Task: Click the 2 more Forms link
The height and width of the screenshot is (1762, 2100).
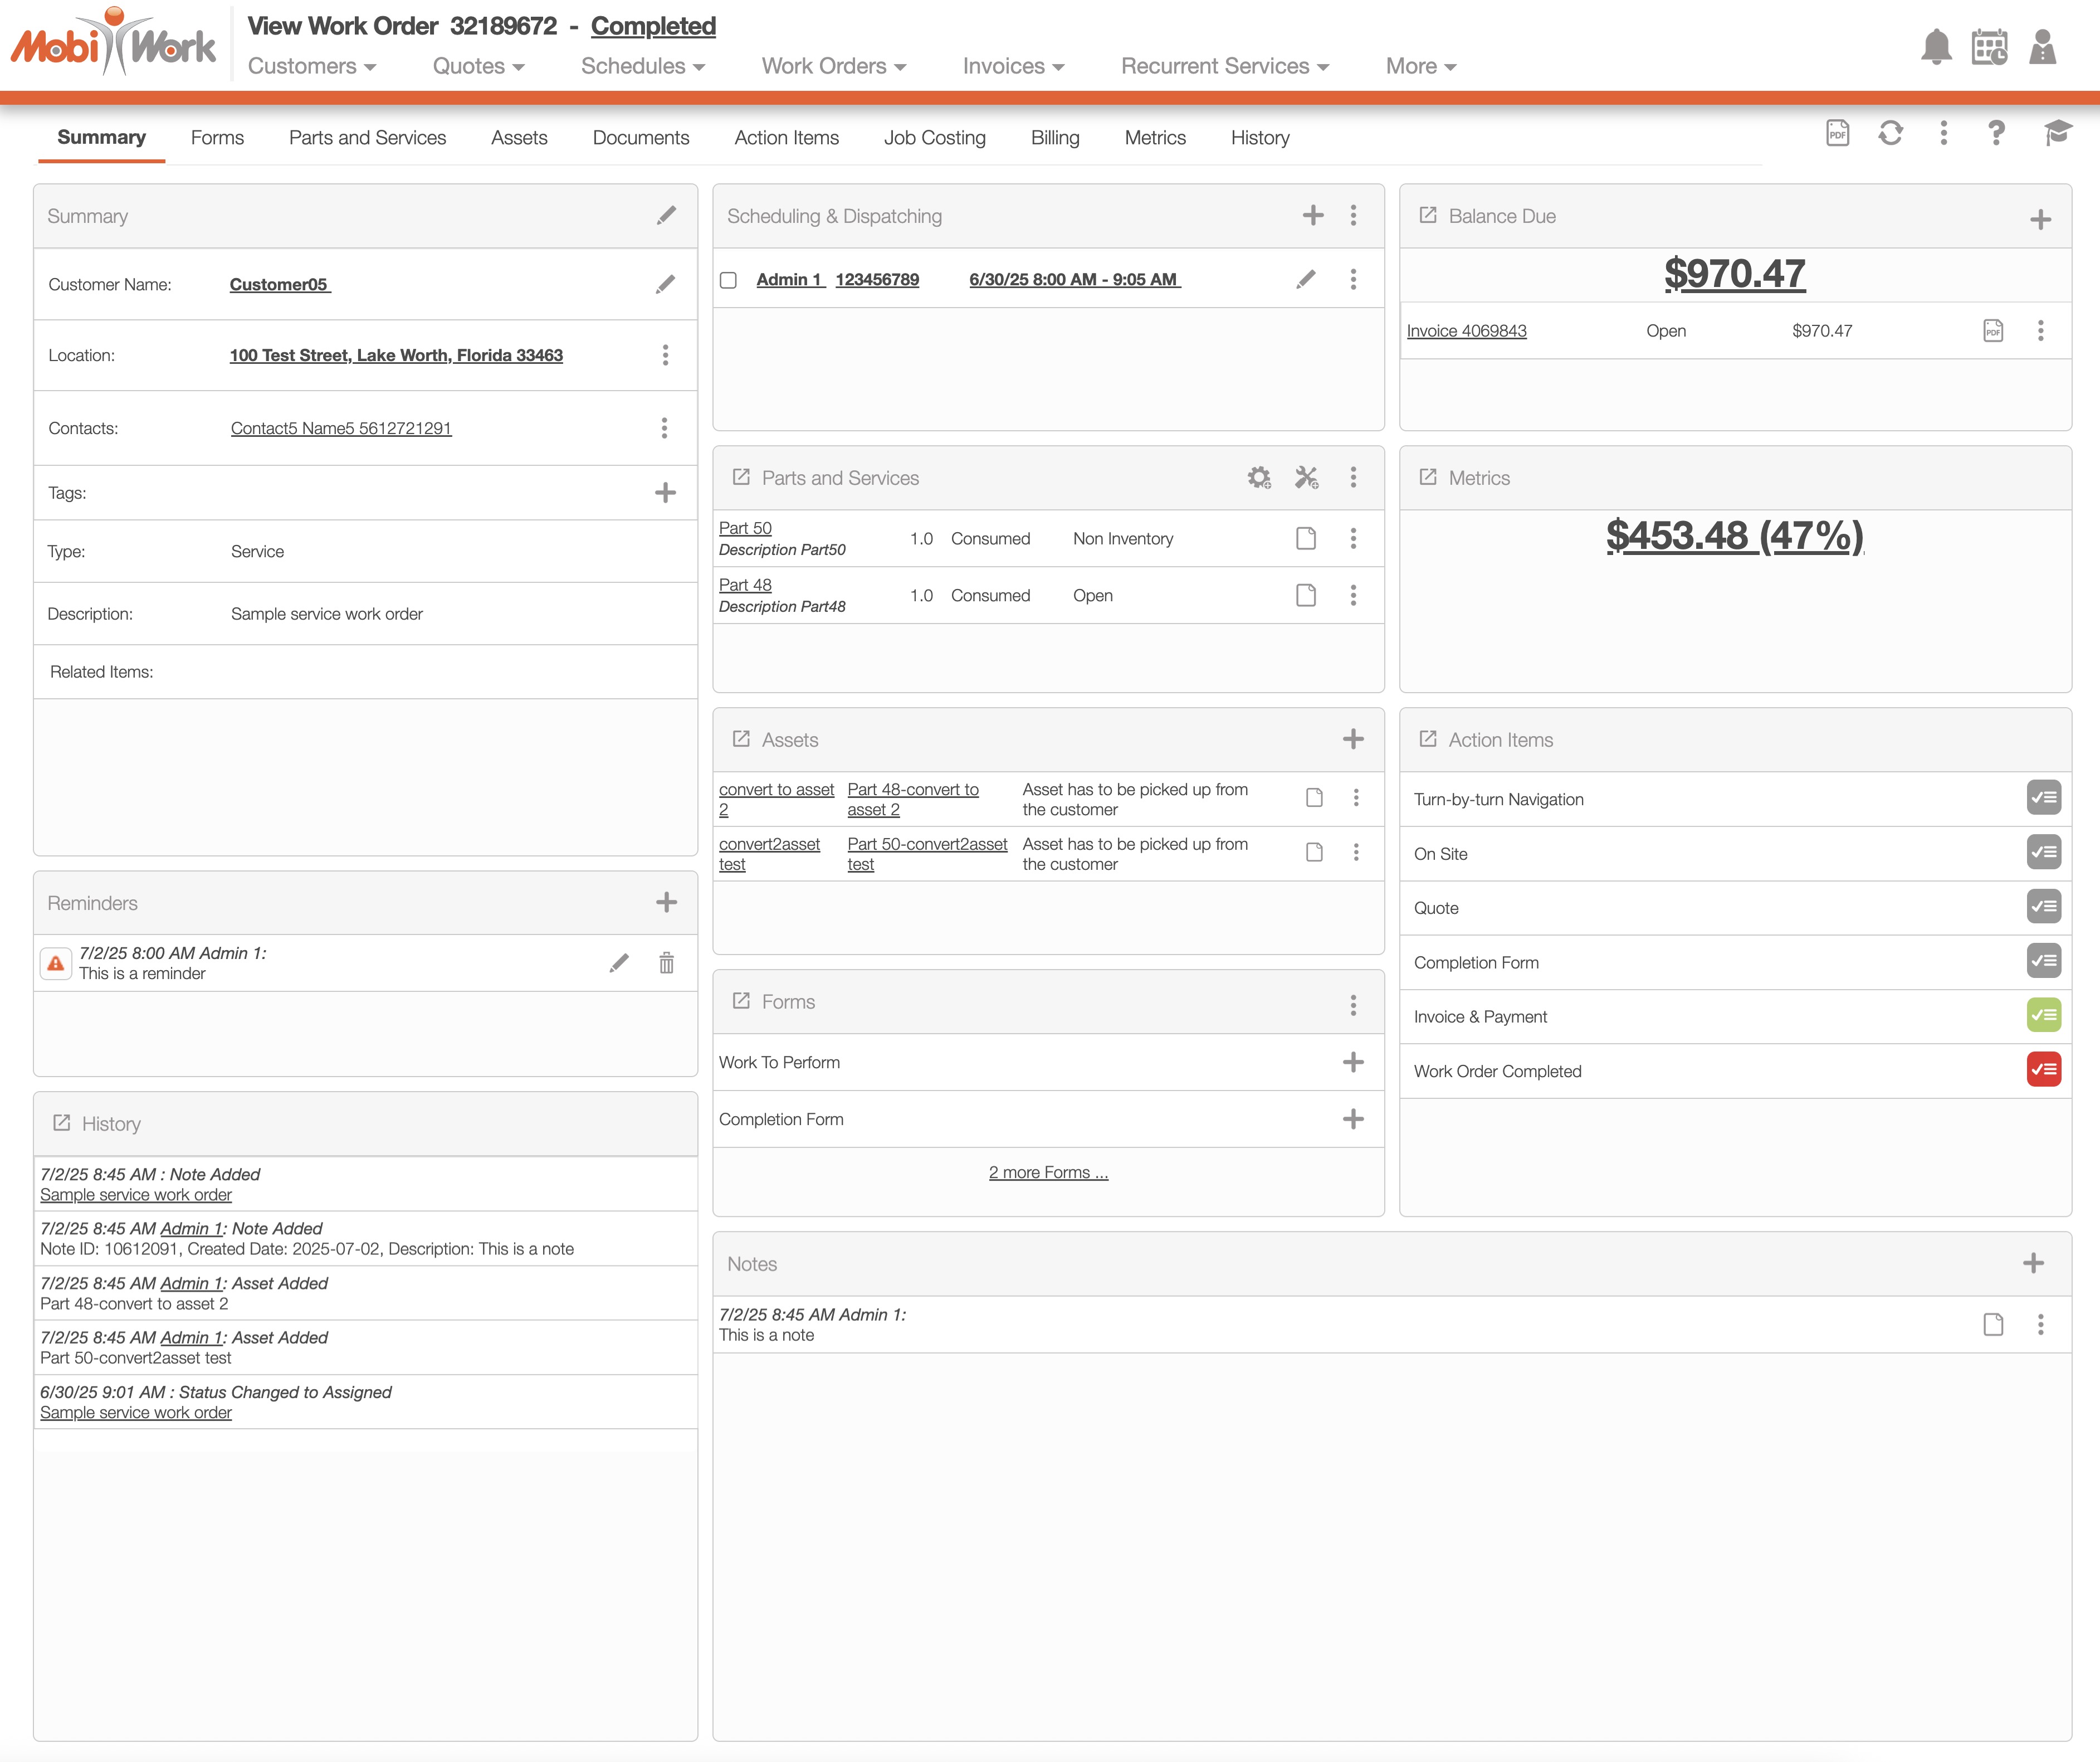Action: click(1048, 1172)
